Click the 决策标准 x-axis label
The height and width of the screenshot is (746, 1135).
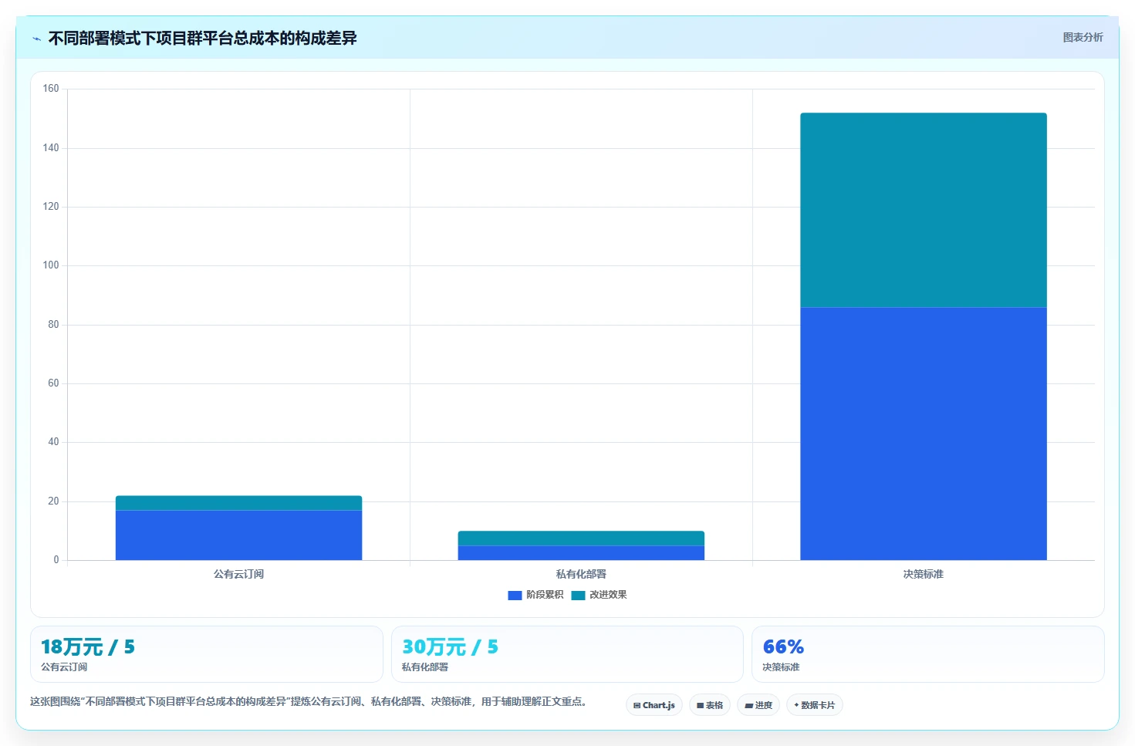point(924,574)
